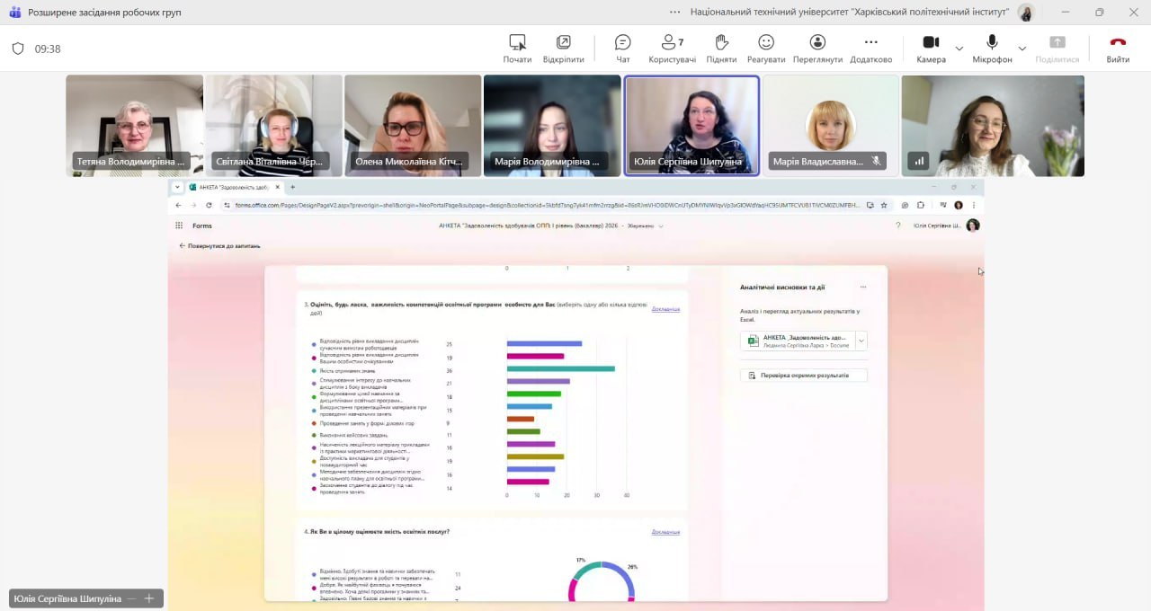Open the Office app launcher grid
This screenshot has width=1151, height=611.
(x=179, y=226)
